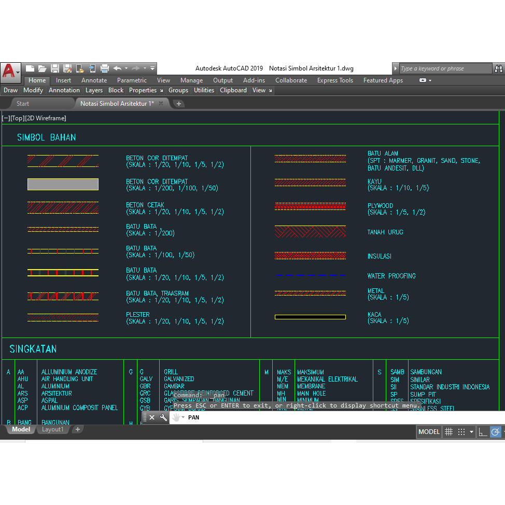Open ribbon minimize options dropdown

pos(430,80)
